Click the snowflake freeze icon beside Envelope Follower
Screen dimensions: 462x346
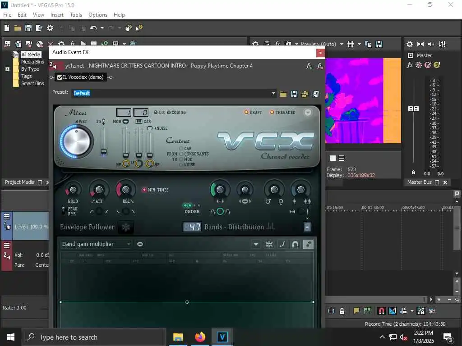coord(126,227)
